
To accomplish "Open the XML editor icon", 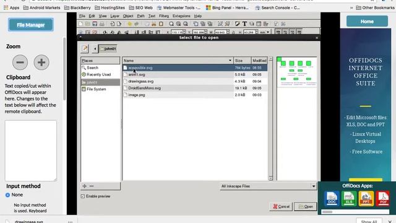I will coord(259,24).
